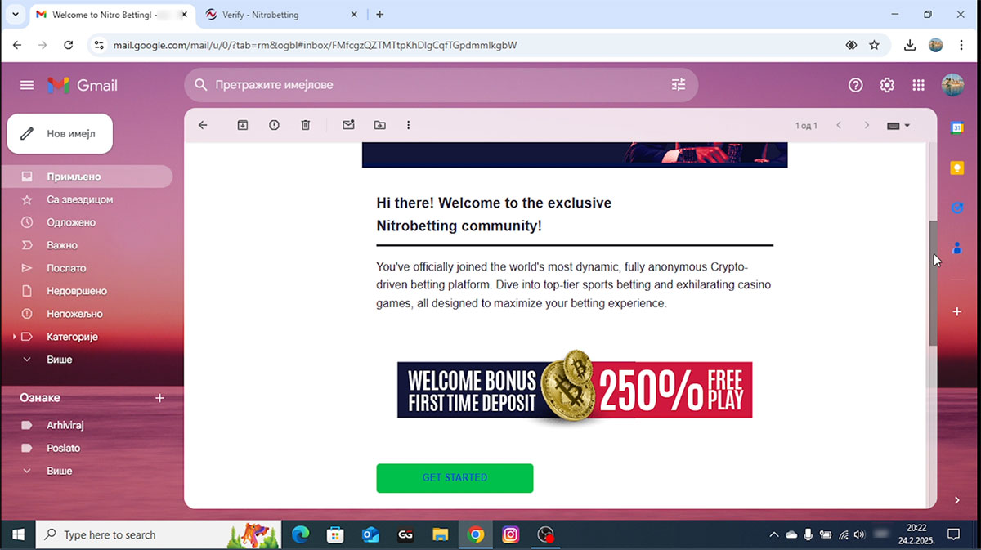Open Contacts side panel icon
This screenshot has width=981, height=550.
pyautogui.click(x=957, y=248)
